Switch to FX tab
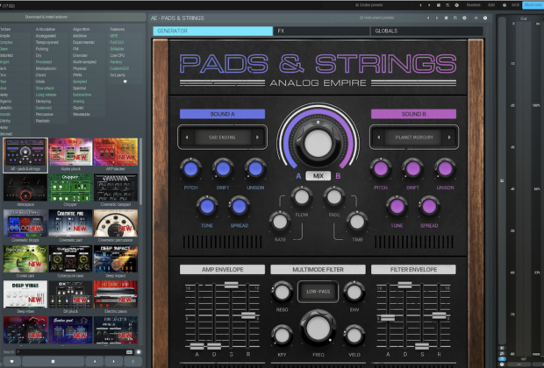This screenshot has height=368, width=544. [x=321, y=31]
